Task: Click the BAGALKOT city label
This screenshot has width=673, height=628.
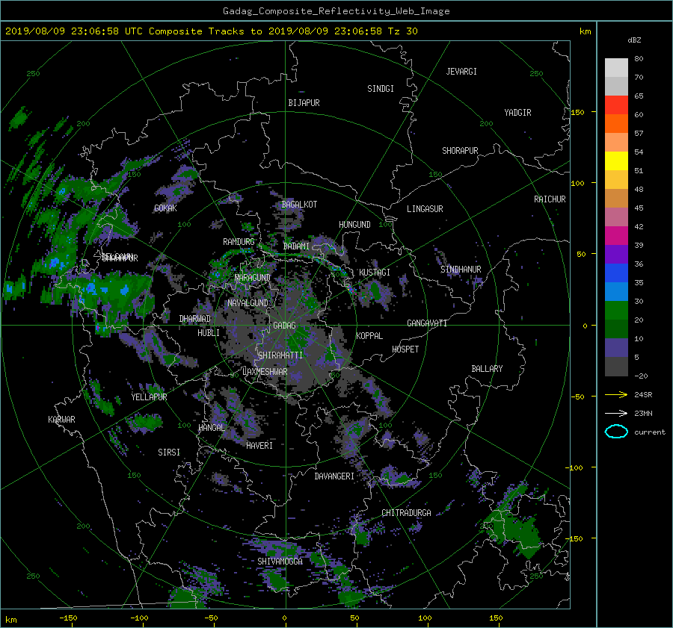Action: (x=299, y=205)
